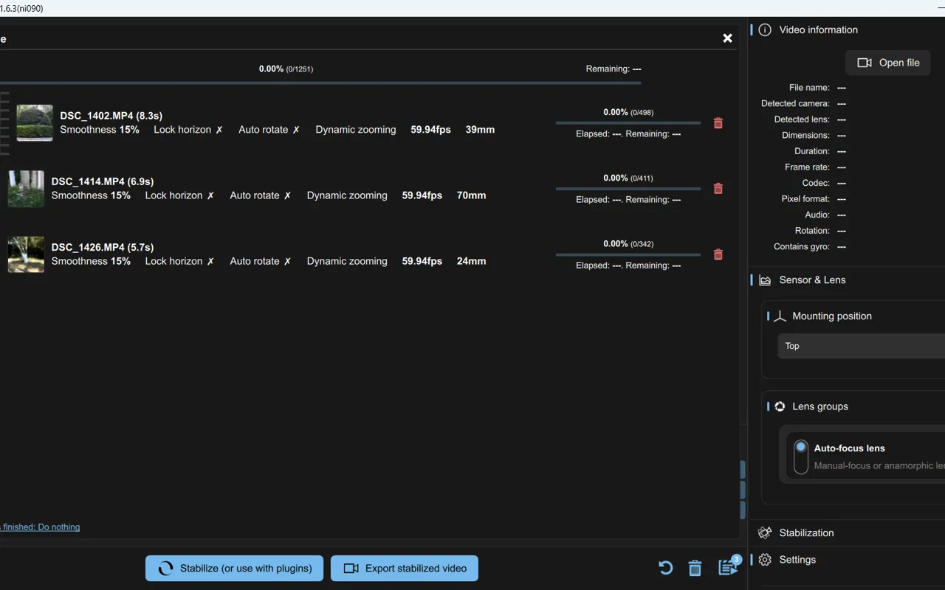Click the 59.94fps value for DSC_1414.MP4
The height and width of the screenshot is (590, 945).
pos(422,195)
